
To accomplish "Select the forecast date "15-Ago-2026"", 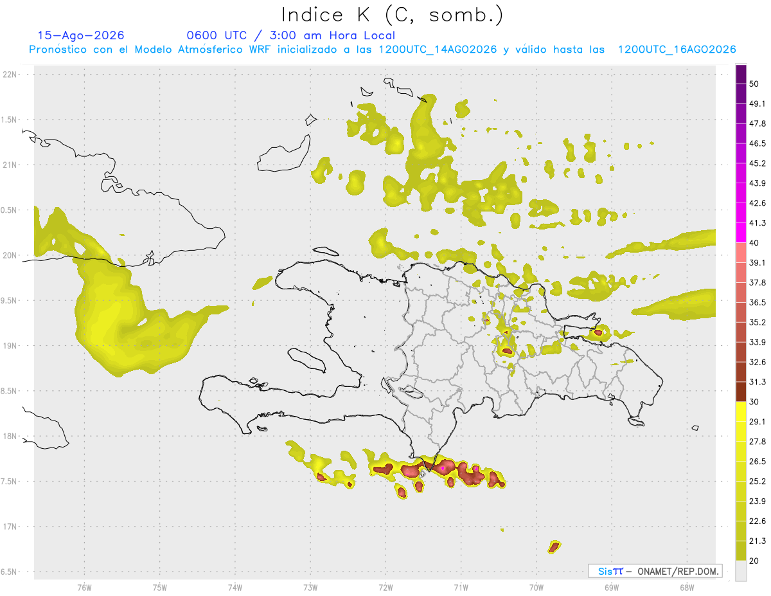I will (x=81, y=35).
